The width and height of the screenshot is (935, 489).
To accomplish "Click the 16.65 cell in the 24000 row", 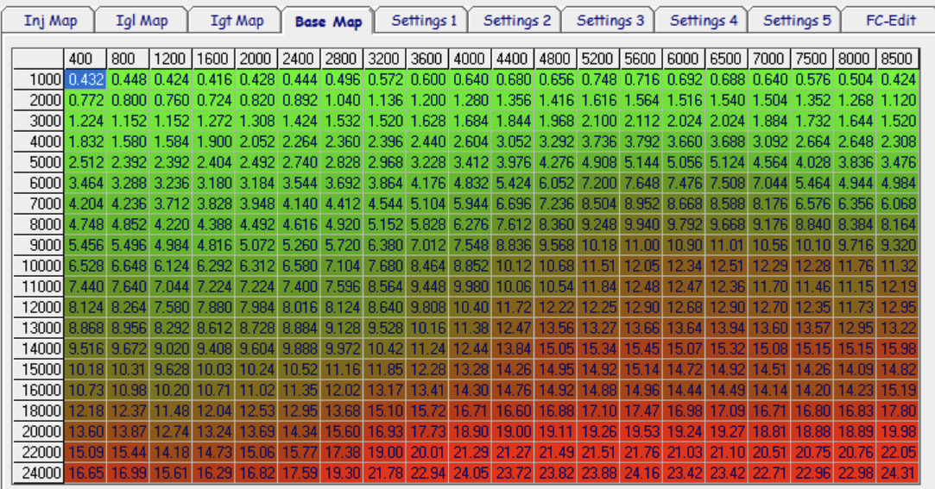I will pos(85,473).
